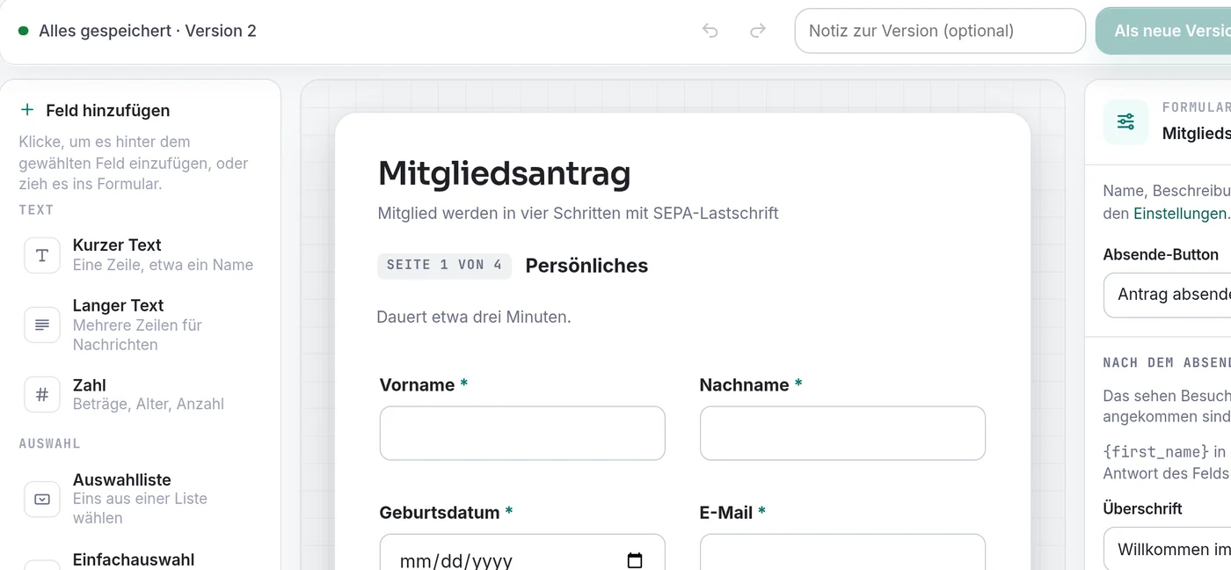Click the undo arrow icon
This screenshot has width=1231, height=570.
[710, 31]
